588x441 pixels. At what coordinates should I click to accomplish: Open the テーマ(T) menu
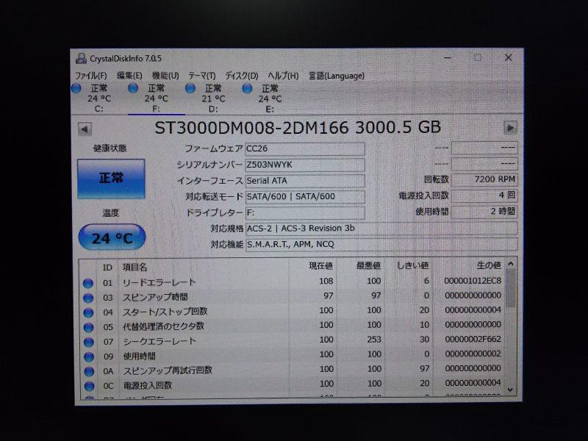tap(201, 76)
